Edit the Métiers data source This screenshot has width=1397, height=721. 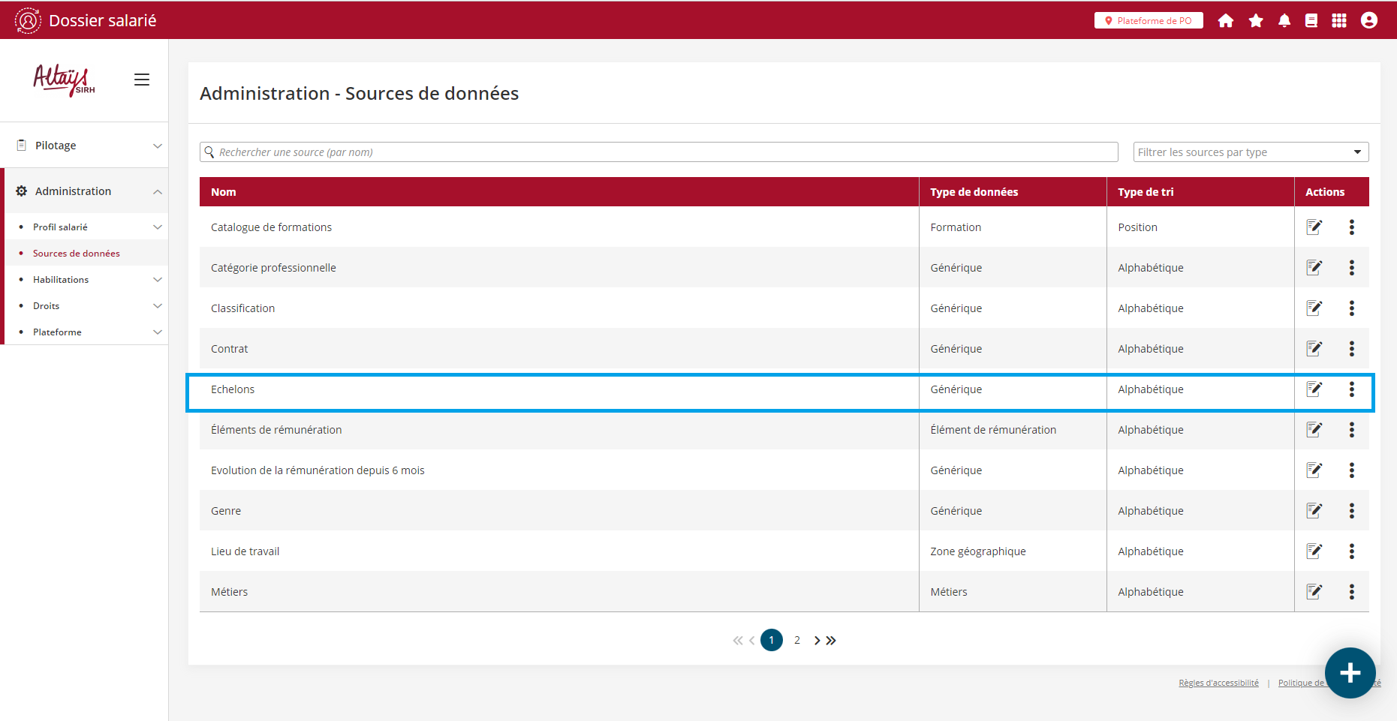(1314, 592)
